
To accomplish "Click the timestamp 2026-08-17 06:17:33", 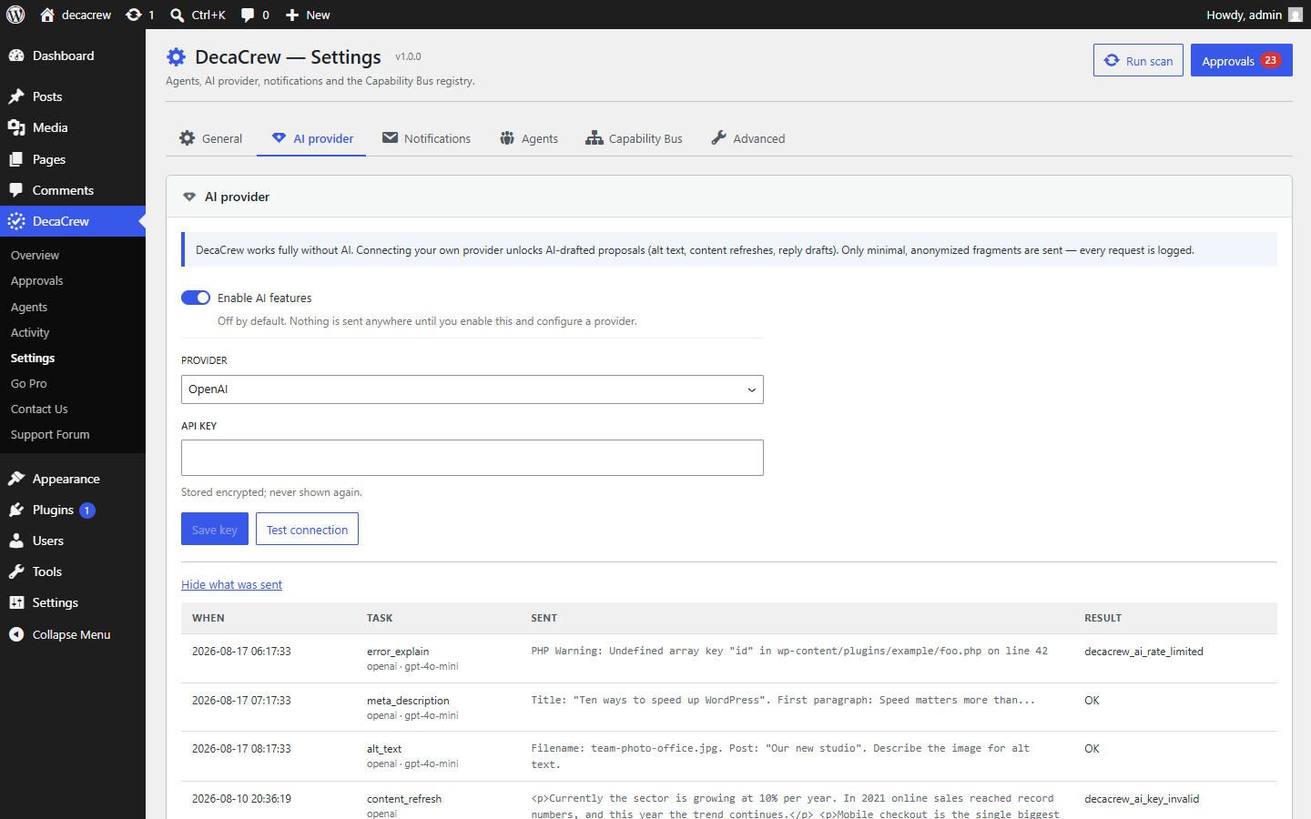I will click(x=241, y=652).
